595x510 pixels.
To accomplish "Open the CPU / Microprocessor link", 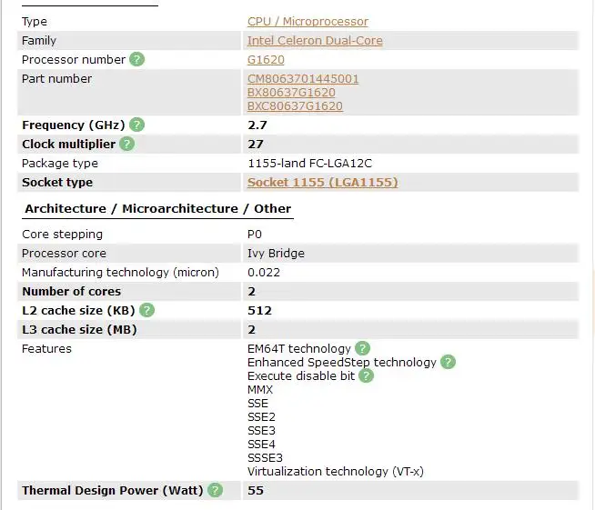I will [308, 22].
